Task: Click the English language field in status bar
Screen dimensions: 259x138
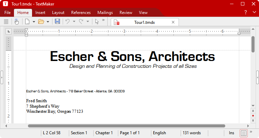Action: click(159, 133)
